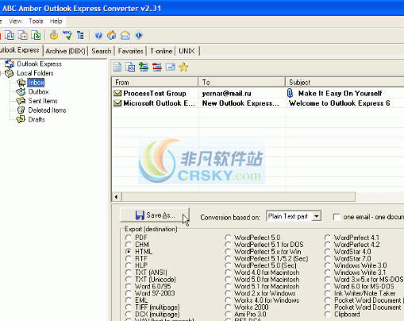Click the paperclip attachment icon in first message

[290, 93]
